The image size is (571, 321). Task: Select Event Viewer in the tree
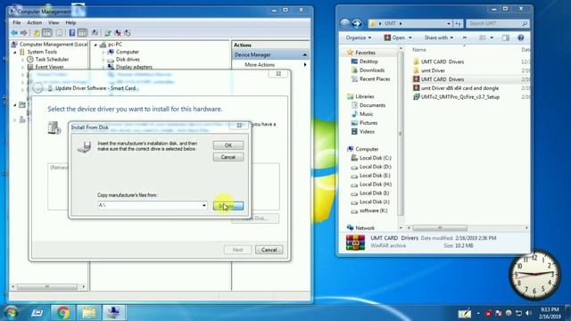[x=50, y=67]
